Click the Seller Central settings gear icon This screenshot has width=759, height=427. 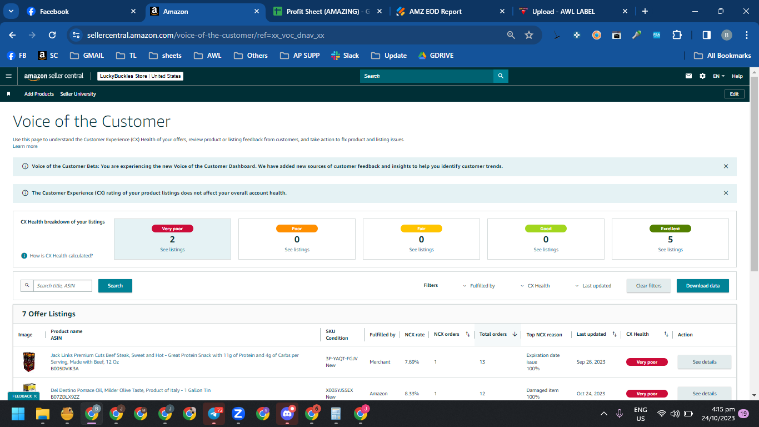point(702,76)
